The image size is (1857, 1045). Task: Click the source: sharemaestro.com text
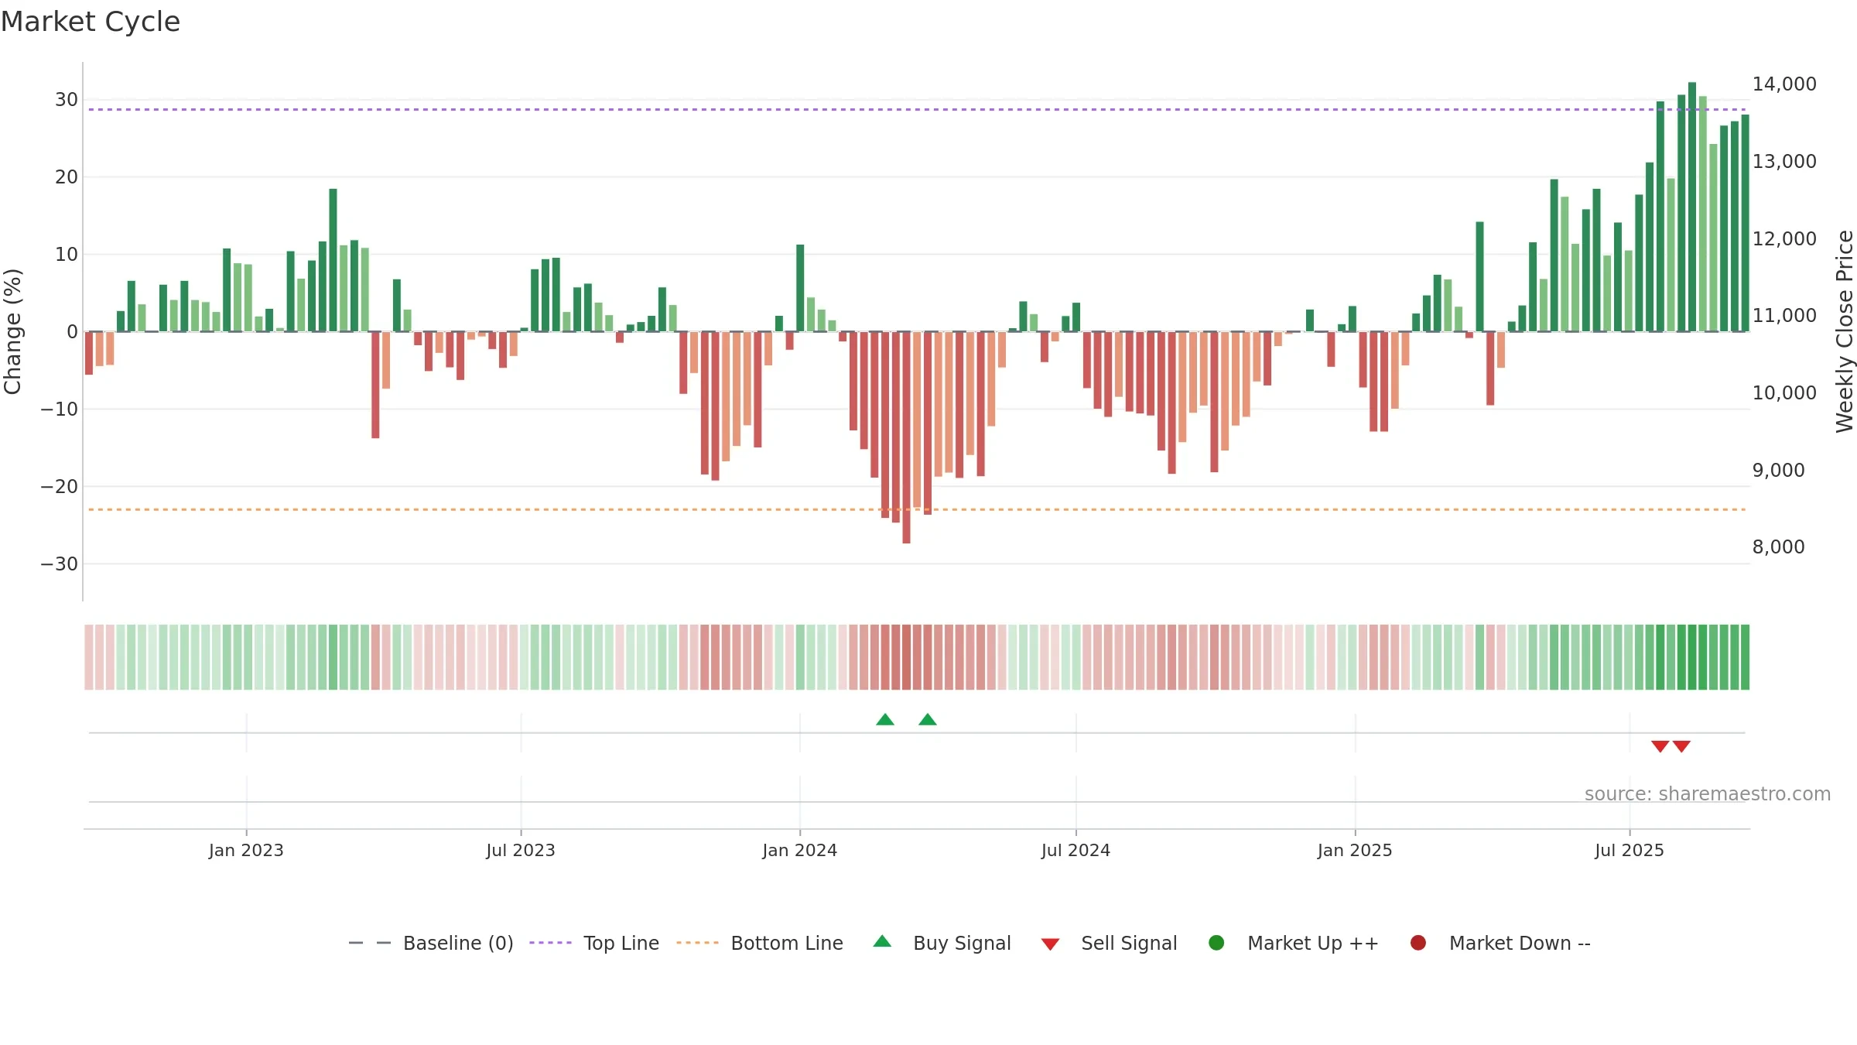(x=1708, y=794)
